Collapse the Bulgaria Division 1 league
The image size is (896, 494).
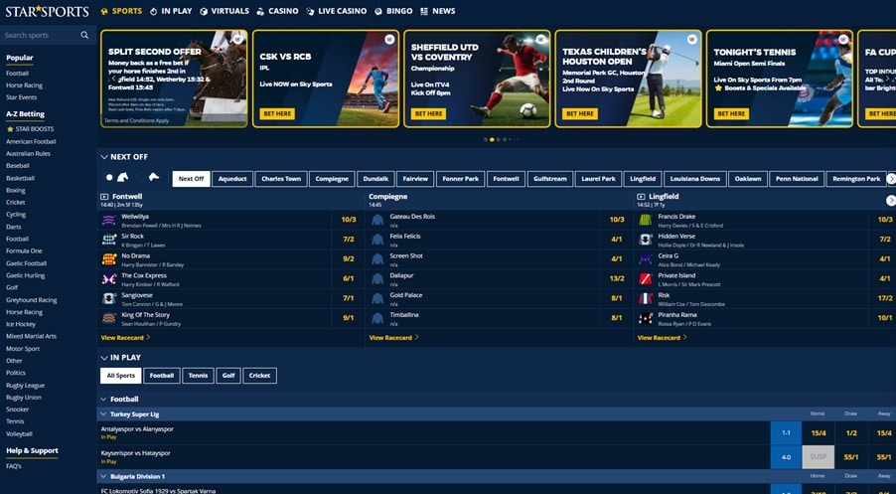(x=103, y=476)
